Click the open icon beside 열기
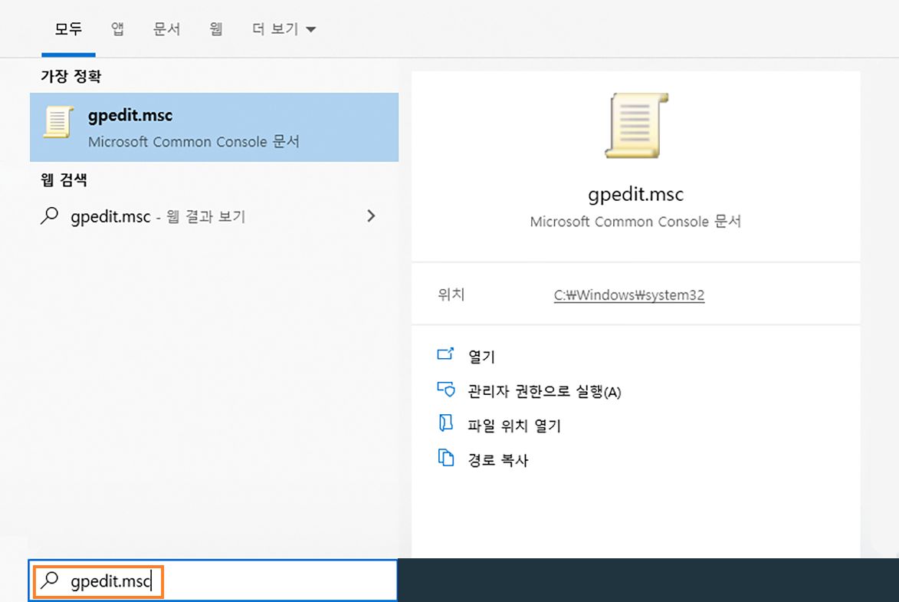899x602 pixels. click(445, 354)
